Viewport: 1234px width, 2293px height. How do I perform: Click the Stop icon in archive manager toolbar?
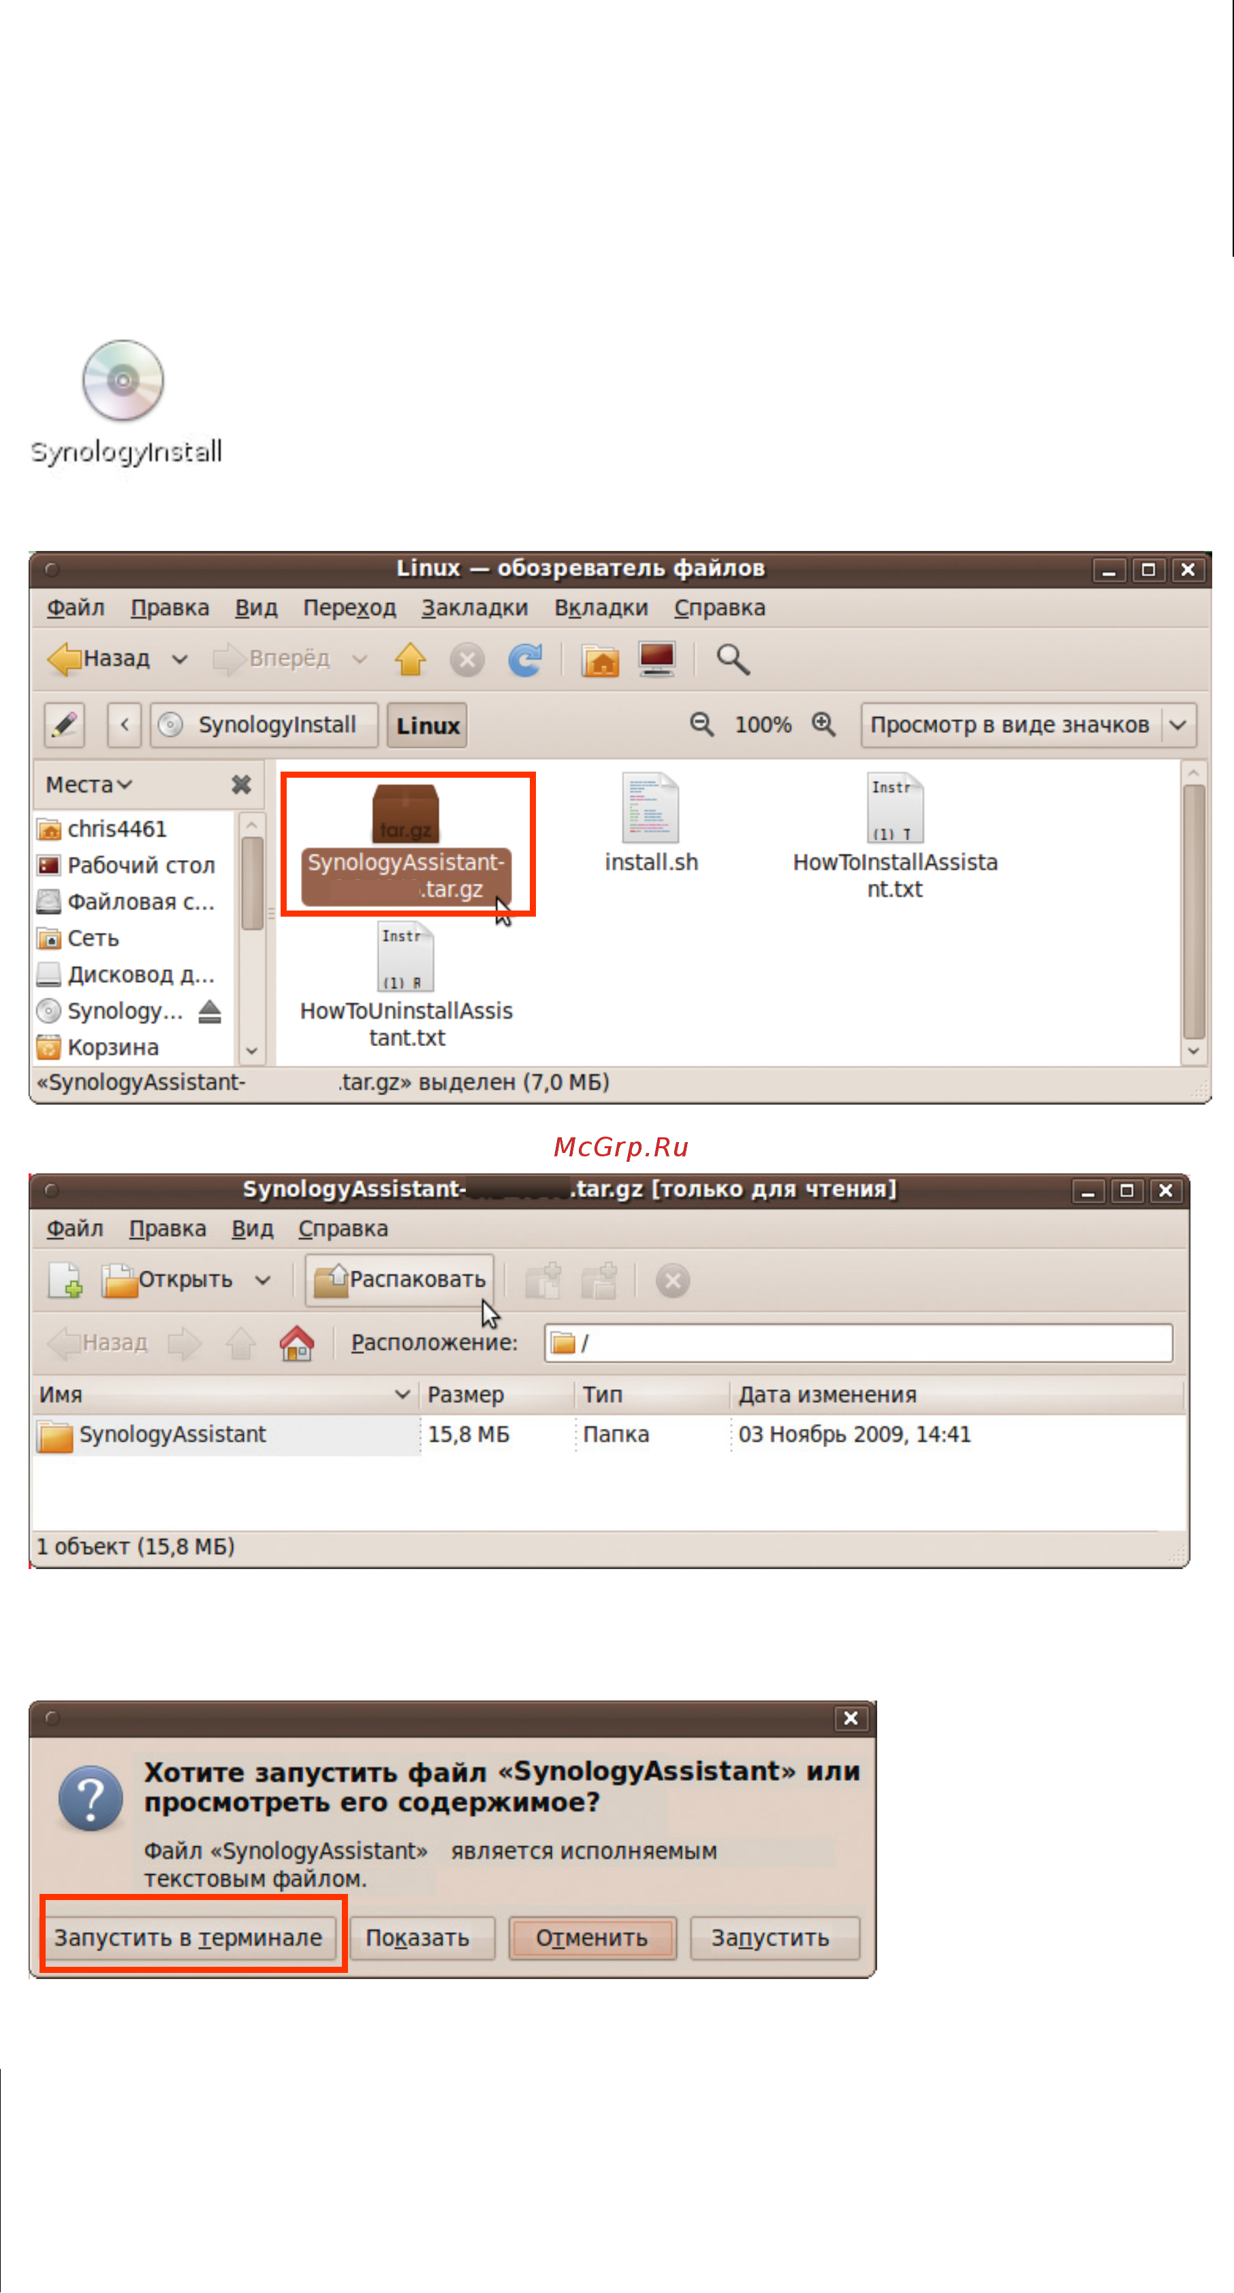point(673,1281)
